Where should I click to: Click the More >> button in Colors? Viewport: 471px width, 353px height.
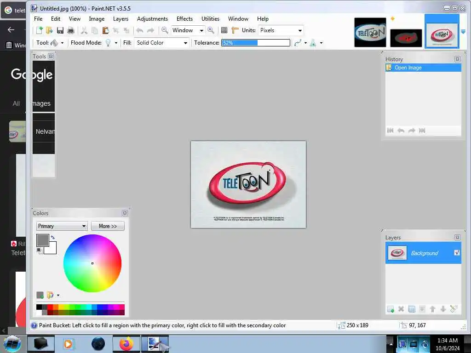pos(108,226)
